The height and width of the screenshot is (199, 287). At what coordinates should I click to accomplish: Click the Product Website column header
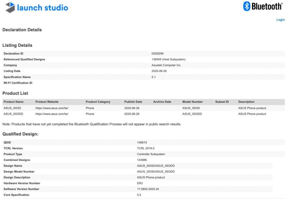(x=47, y=102)
